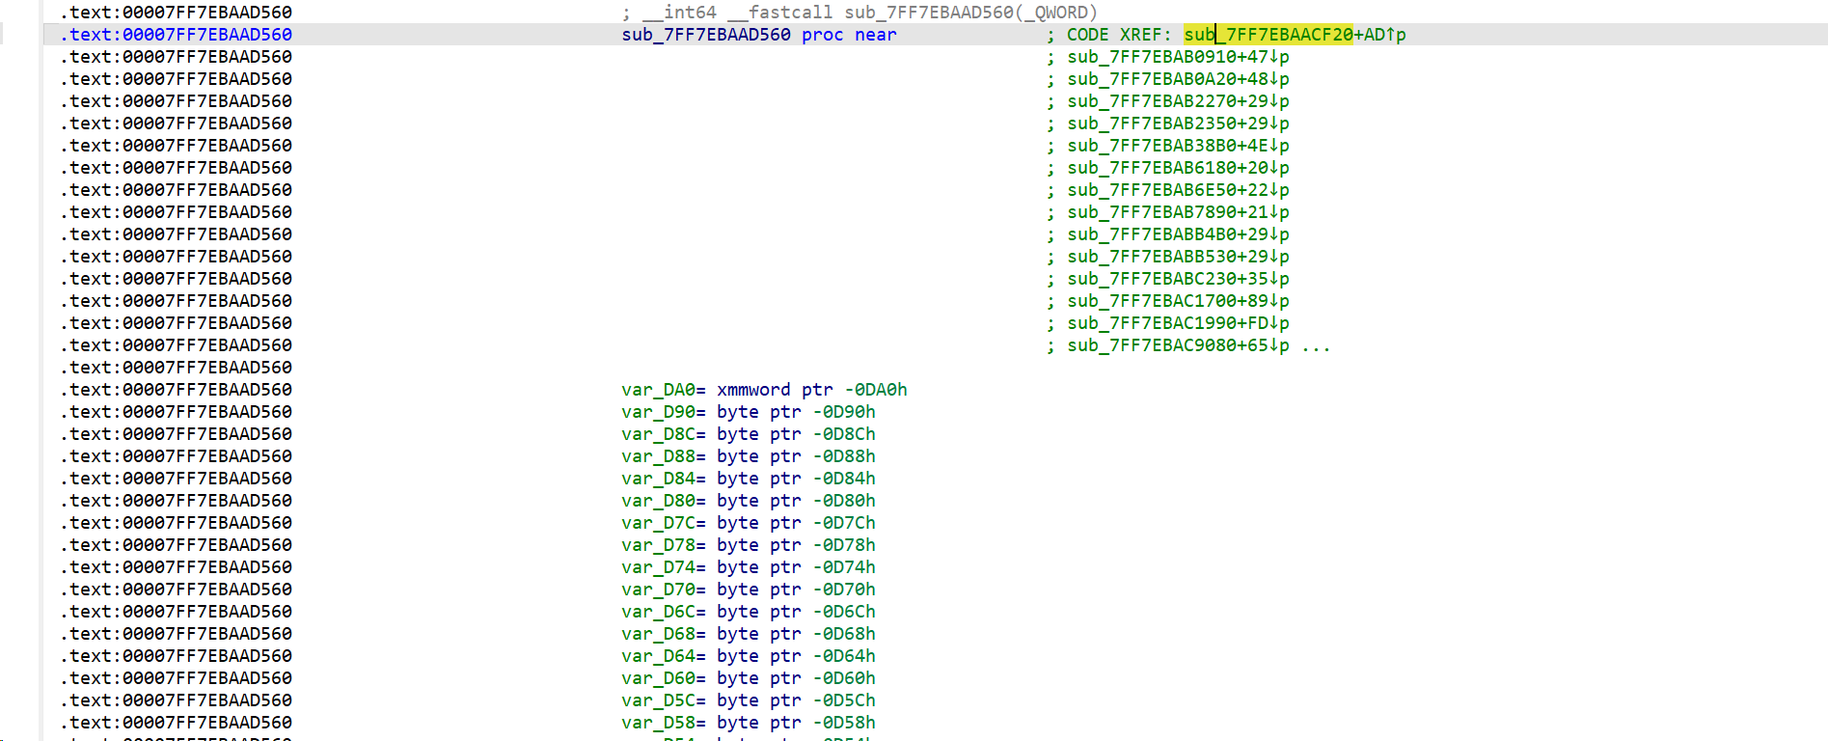Open caller sub_7FF7EBABC230+35

(1177, 279)
